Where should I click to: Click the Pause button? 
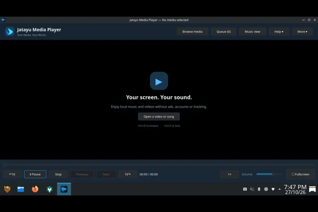click(x=35, y=174)
